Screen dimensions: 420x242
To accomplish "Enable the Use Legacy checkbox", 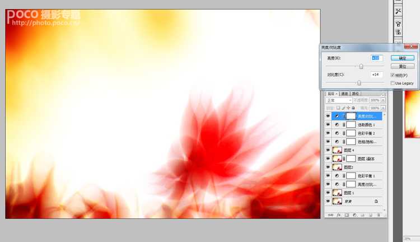I will coord(393,83).
